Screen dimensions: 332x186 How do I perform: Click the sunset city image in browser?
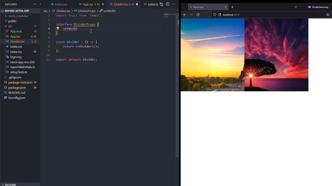tap(212, 55)
